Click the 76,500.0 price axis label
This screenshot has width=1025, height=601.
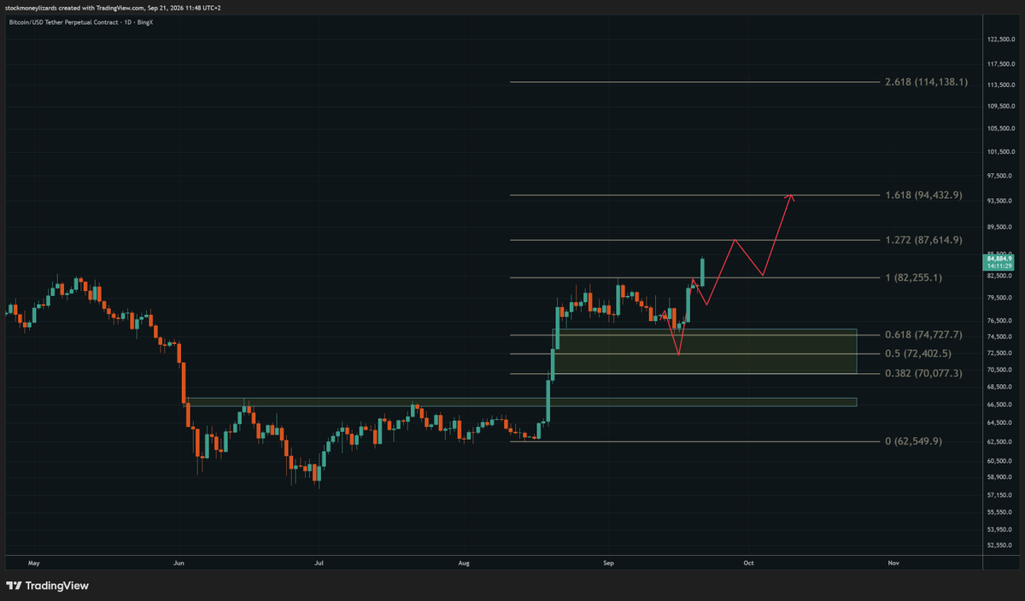tap(999, 321)
